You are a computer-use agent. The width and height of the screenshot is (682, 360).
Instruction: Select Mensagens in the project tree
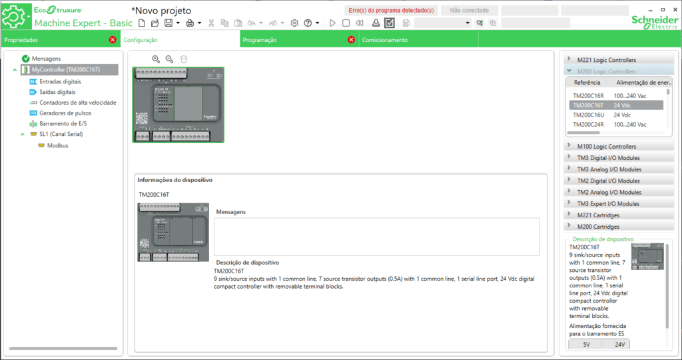(x=46, y=58)
